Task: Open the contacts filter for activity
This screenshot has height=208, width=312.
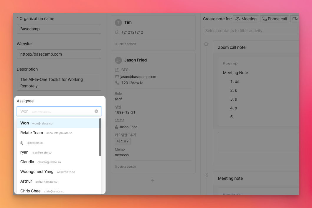Action: click(251, 31)
